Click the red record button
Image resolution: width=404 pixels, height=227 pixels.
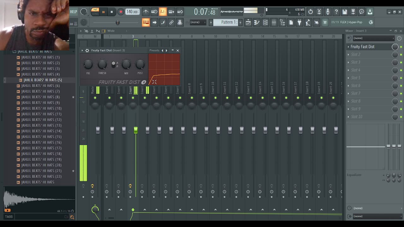coord(121,12)
